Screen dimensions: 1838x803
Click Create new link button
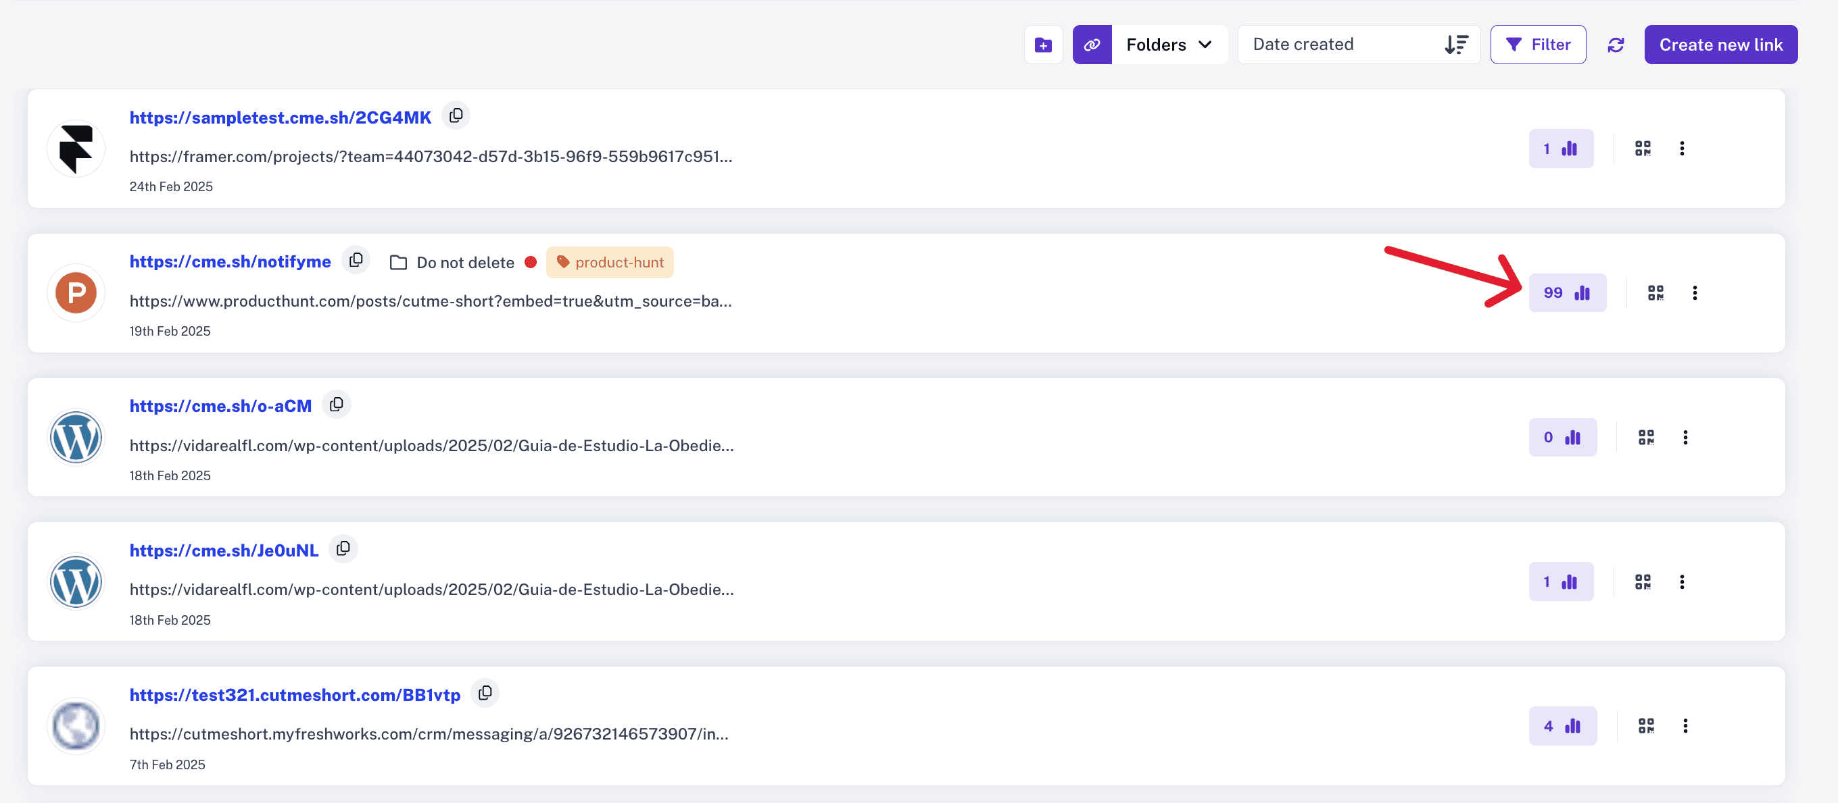click(x=1720, y=45)
